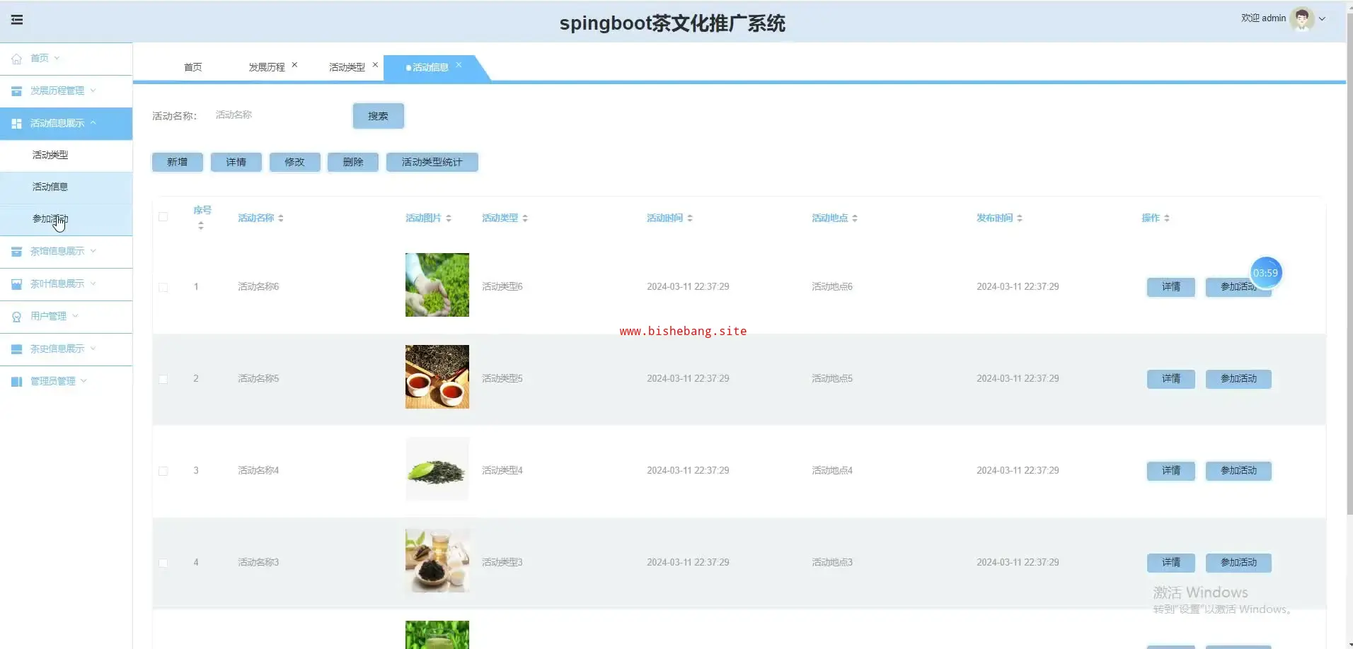Screen dimensions: 1353x649
Task: Sort the table by 序号 using its arrows
Action: pyautogui.click(x=201, y=226)
